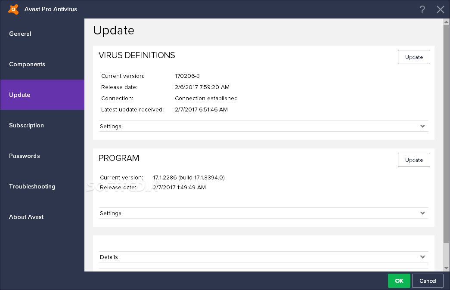The image size is (450, 290).
Task: Click the Program Update button
Action: [414, 160]
